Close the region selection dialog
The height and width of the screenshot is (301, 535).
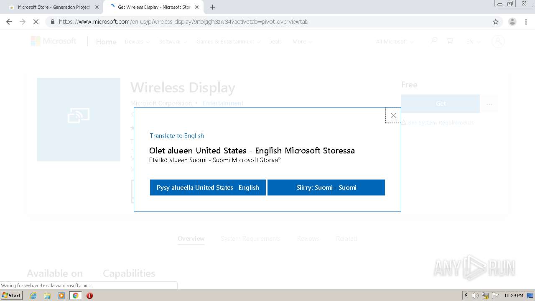click(x=393, y=116)
